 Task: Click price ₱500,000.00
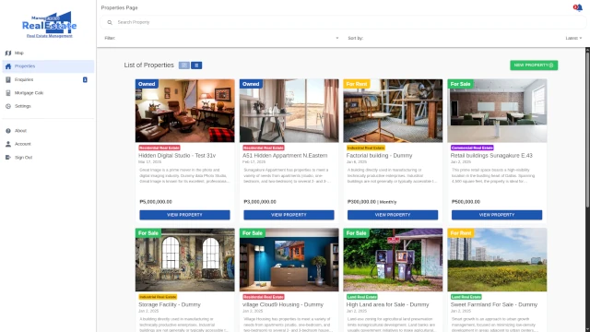[466, 202]
